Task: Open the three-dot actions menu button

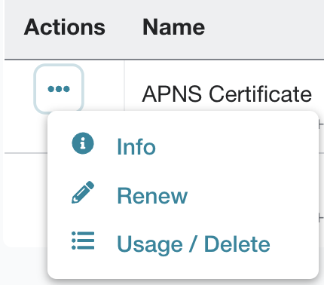Action: (59, 89)
